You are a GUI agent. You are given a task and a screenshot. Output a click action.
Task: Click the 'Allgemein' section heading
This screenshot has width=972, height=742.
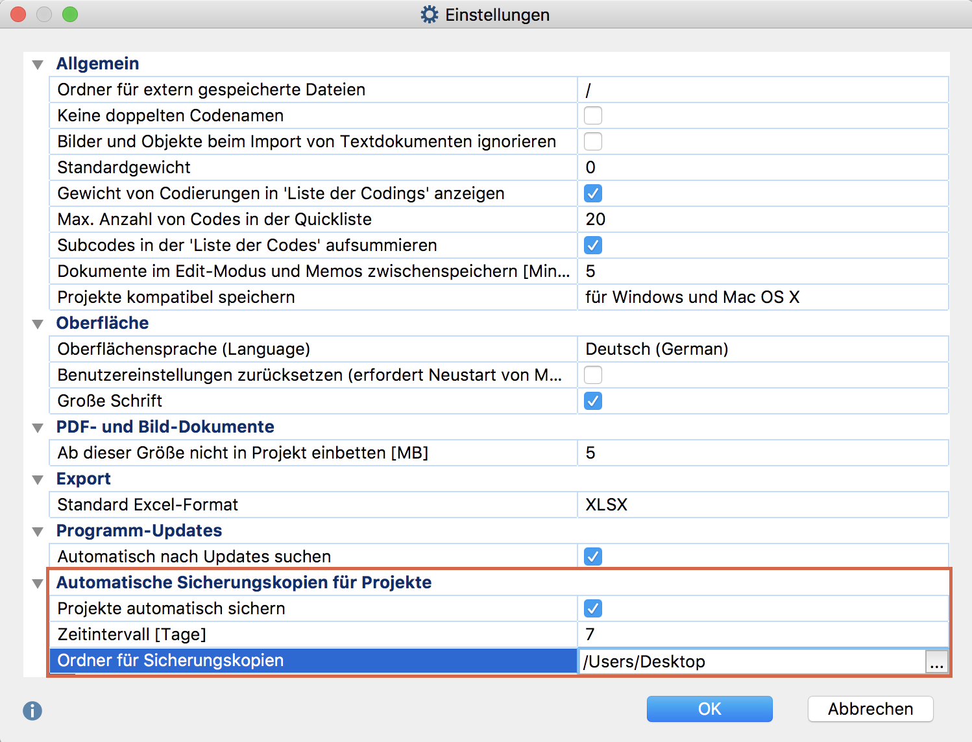(98, 64)
